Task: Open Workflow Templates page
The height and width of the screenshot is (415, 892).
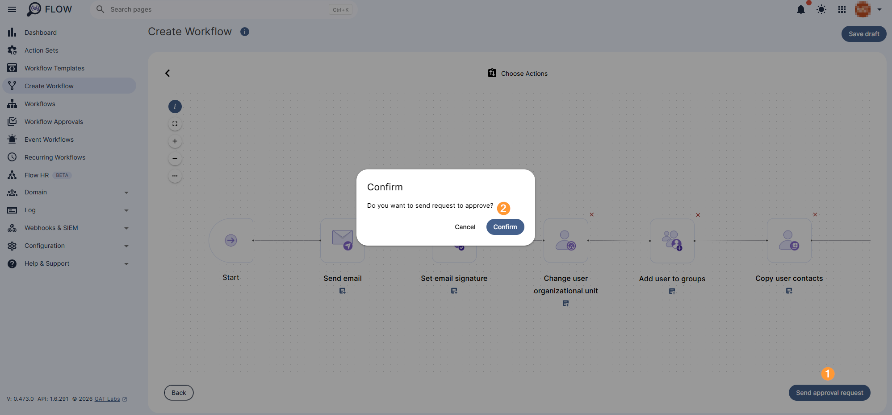Action: click(69, 68)
